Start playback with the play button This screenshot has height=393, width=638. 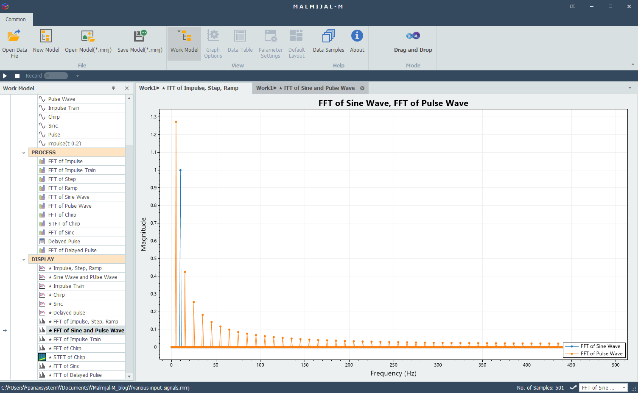tap(5, 76)
